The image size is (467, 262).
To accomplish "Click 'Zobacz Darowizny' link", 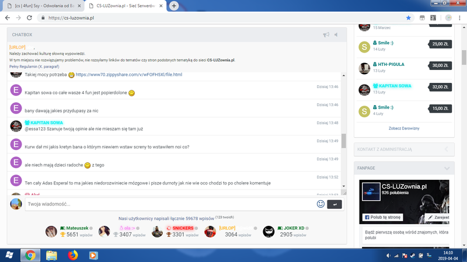I will pyautogui.click(x=404, y=128).
